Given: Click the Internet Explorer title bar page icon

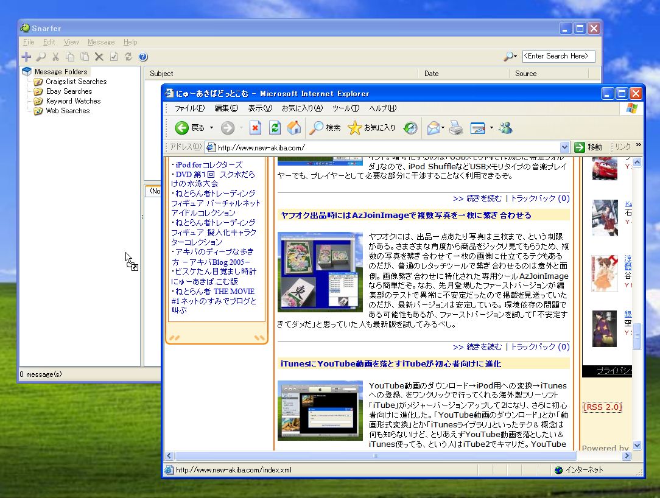Looking at the screenshot, I should point(169,94).
